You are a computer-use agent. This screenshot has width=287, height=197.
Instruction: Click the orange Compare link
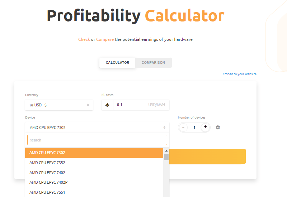[105, 39]
